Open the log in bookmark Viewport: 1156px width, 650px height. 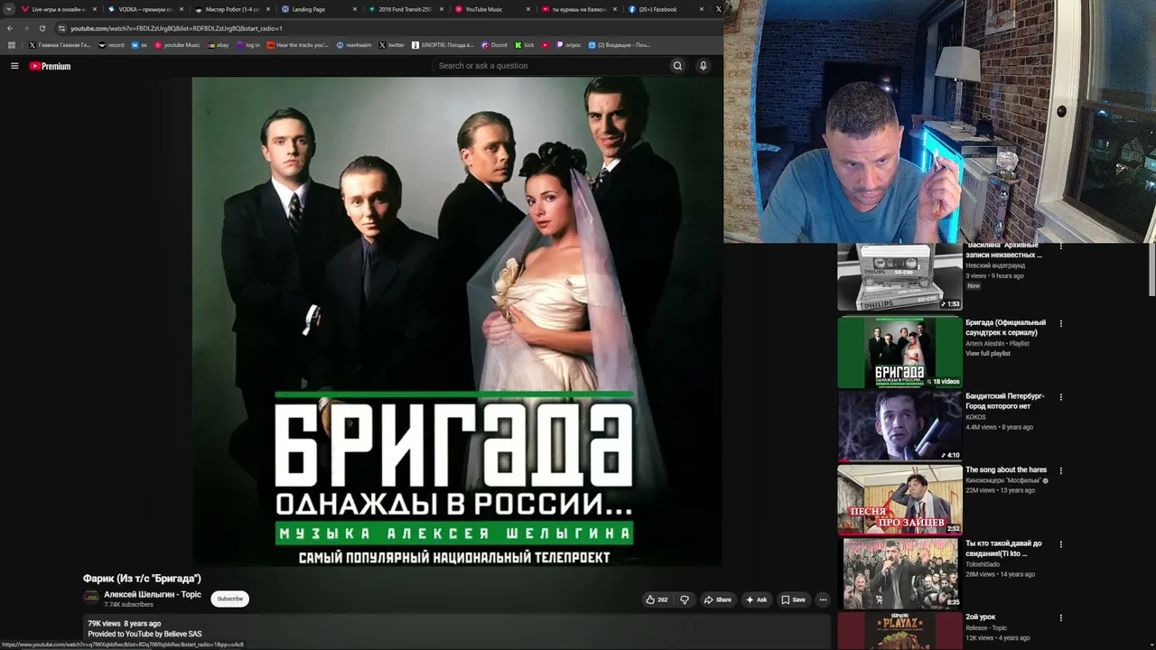pos(248,44)
